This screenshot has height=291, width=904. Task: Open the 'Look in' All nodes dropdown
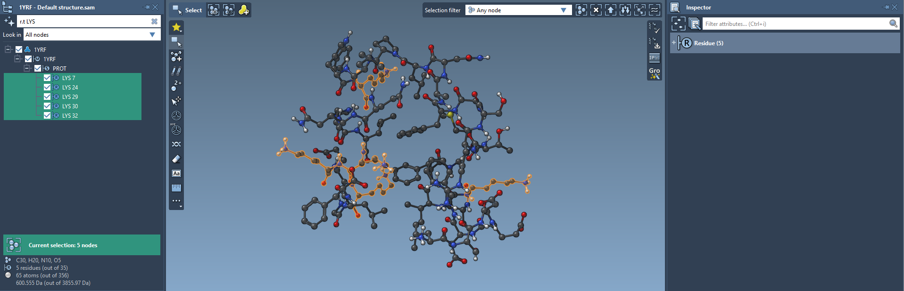coord(152,35)
